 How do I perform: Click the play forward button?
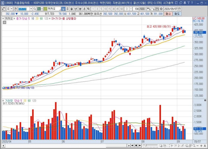tap(129, 146)
